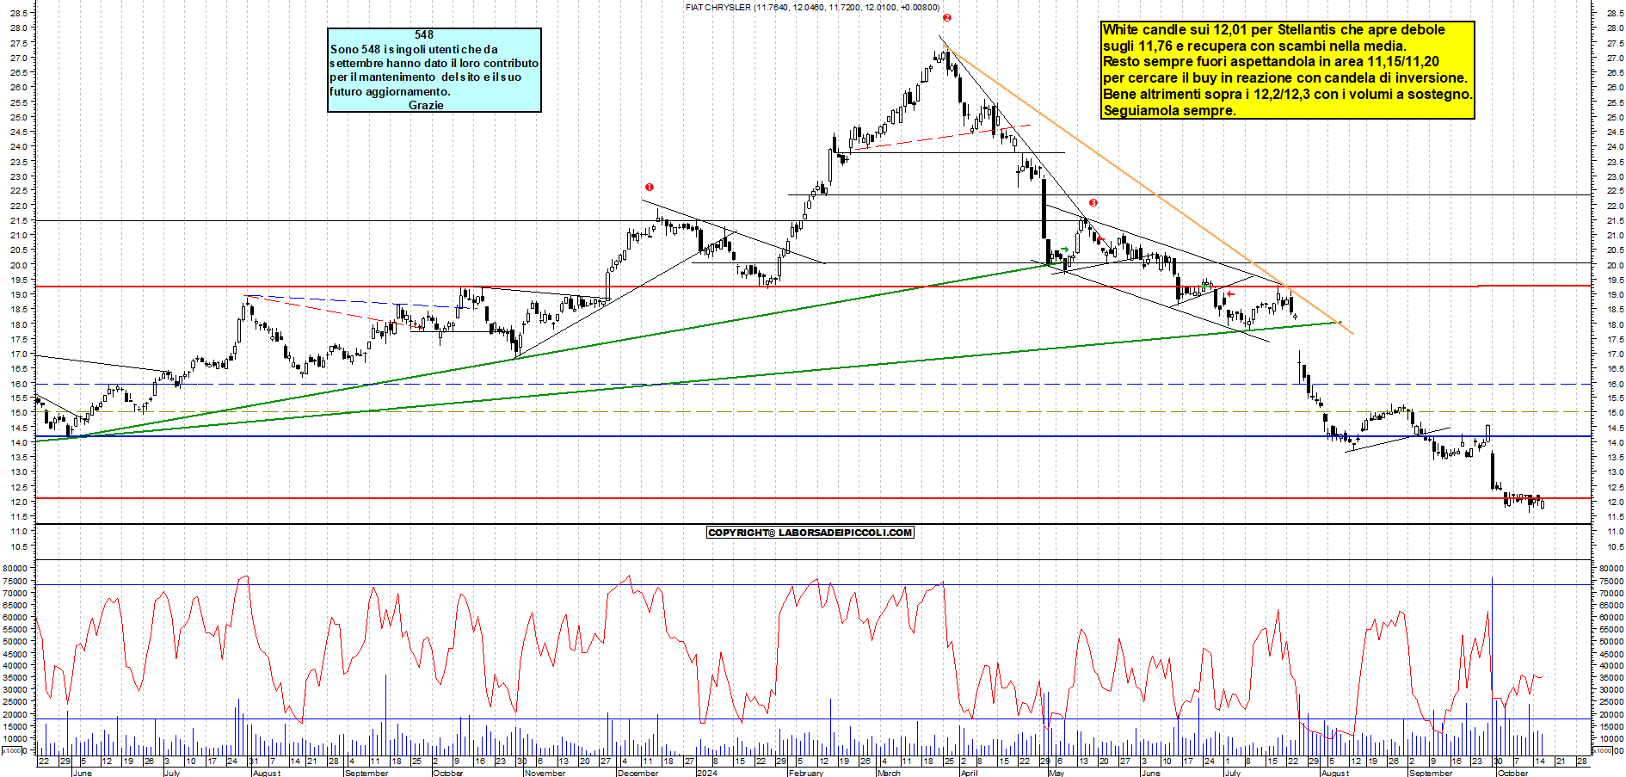The height and width of the screenshot is (777, 1626).
Task: Click the November month label
Action: pyautogui.click(x=545, y=773)
